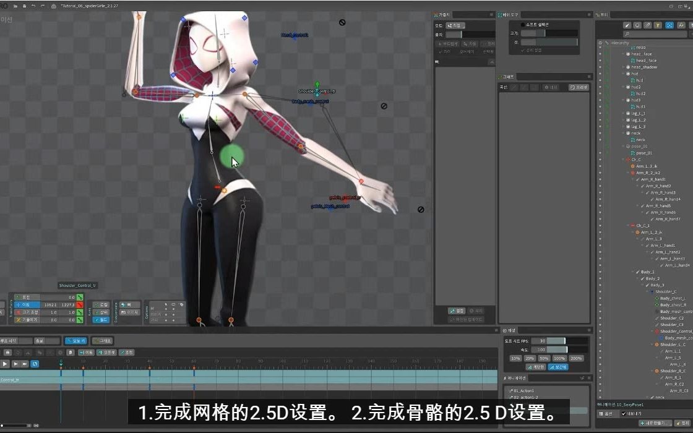Select the Translate (이동) transform tool
The height and width of the screenshot is (433, 693).
coord(27,305)
